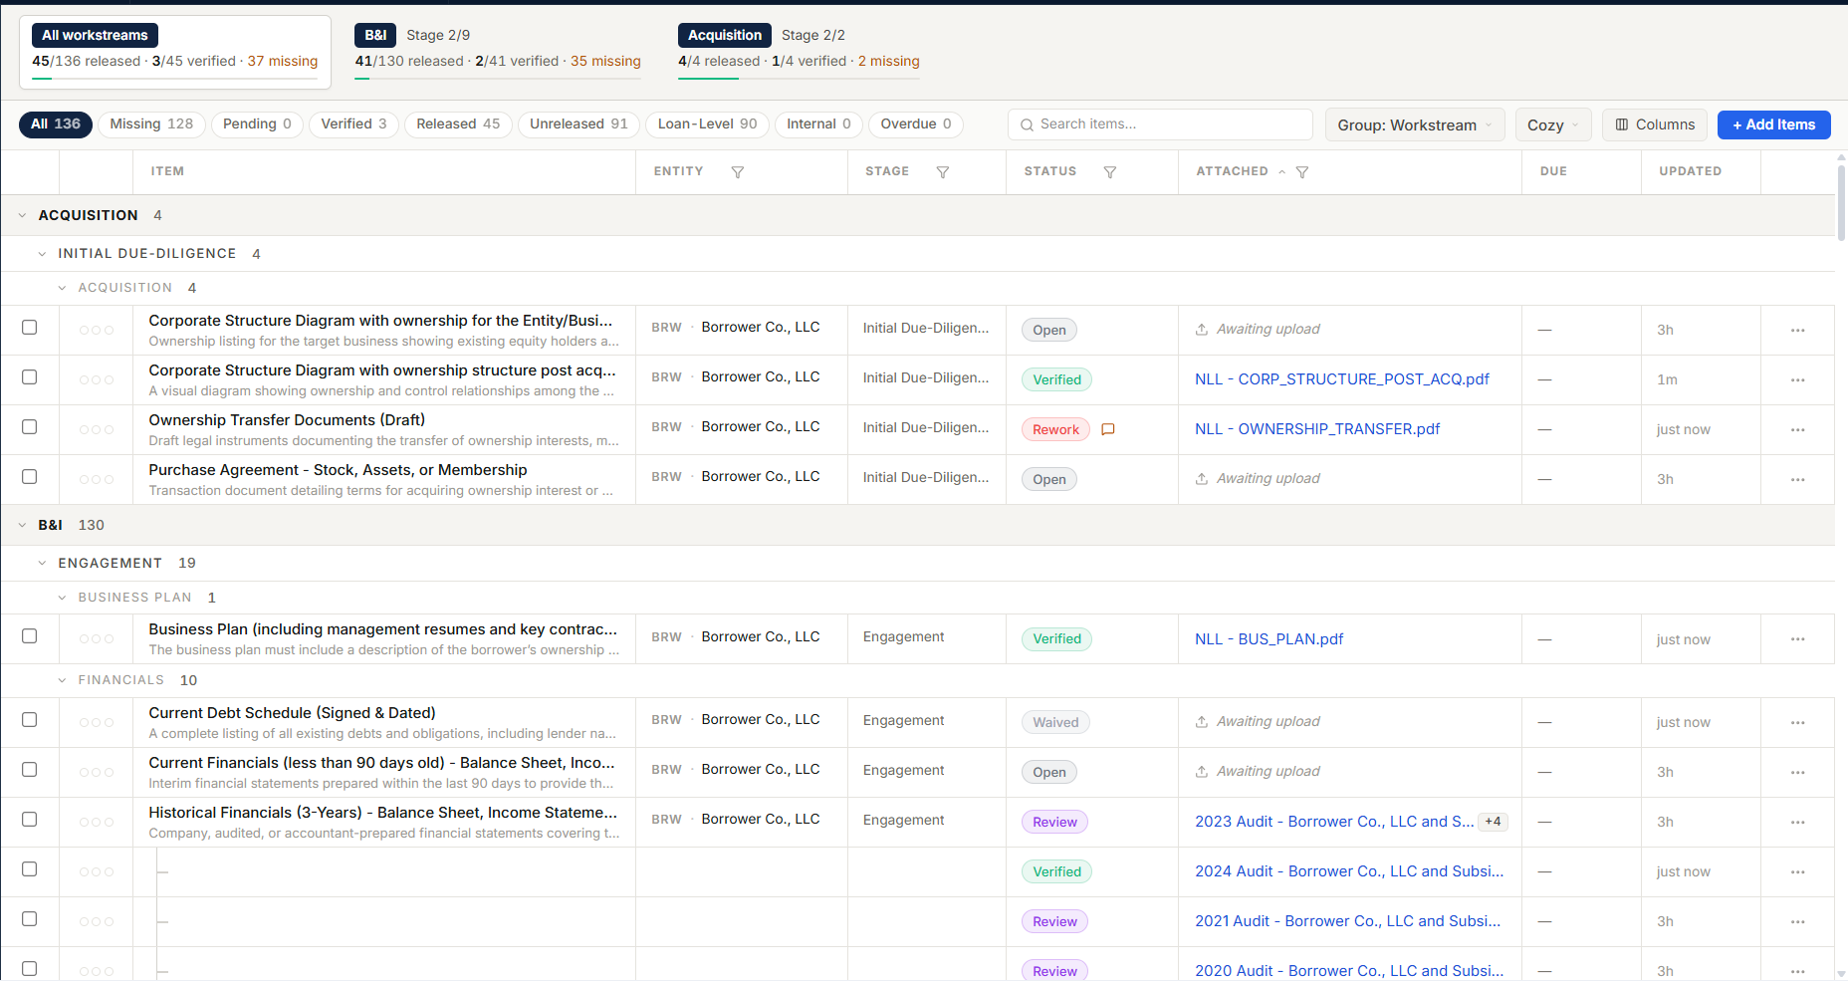Click priority dots on Purchase Agreement row
1848x981 pixels.
point(97,480)
